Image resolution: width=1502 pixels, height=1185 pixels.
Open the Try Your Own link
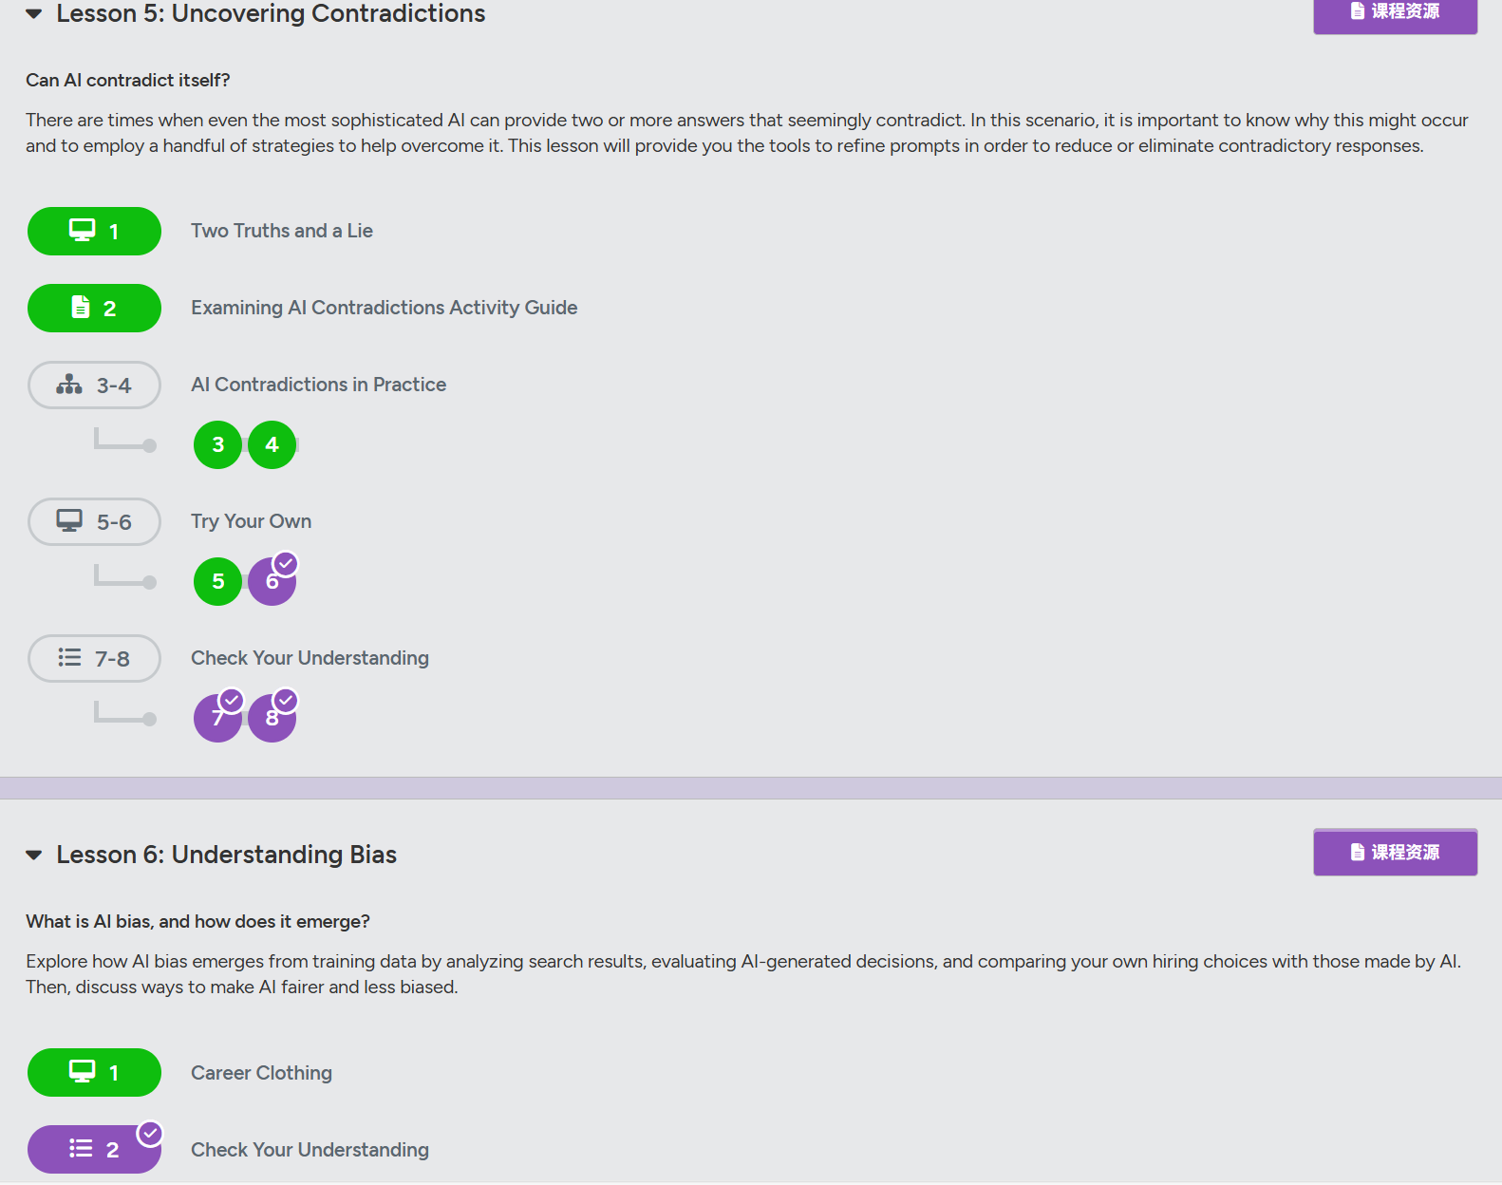[x=251, y=521]
